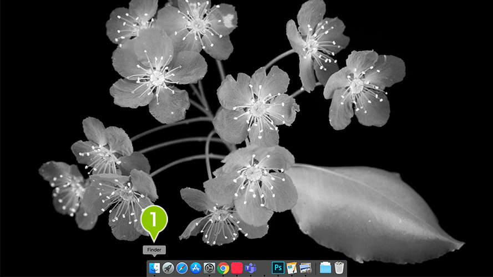Viewport: 493px width, 277px height.
Task: Launch Safari from the Dock
Action: pos(182,268)
